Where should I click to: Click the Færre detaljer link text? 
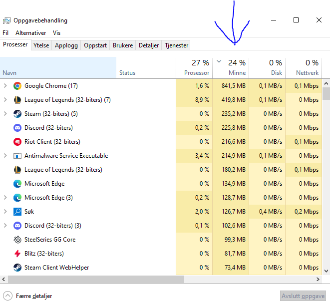pos(34,296)
